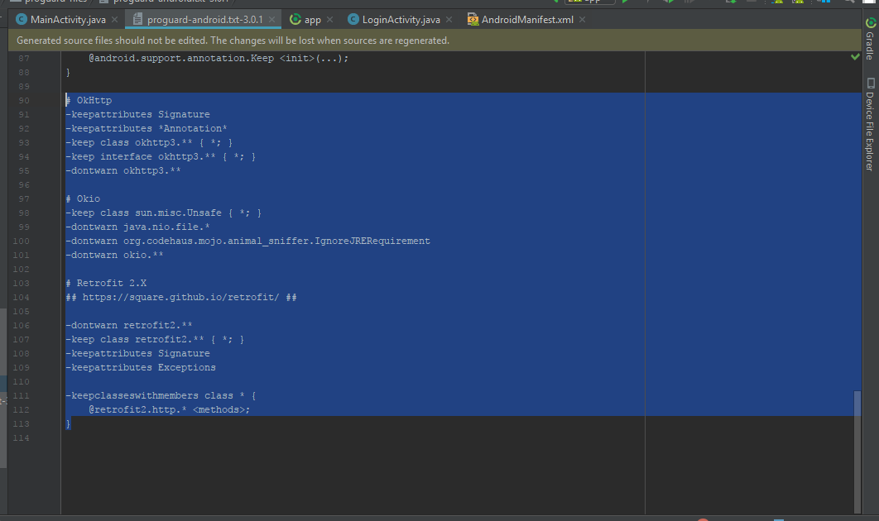879x521 pixels.
Task: Click the '-keep class retrofit2.**' line
Action: click(x=156, y=339)
